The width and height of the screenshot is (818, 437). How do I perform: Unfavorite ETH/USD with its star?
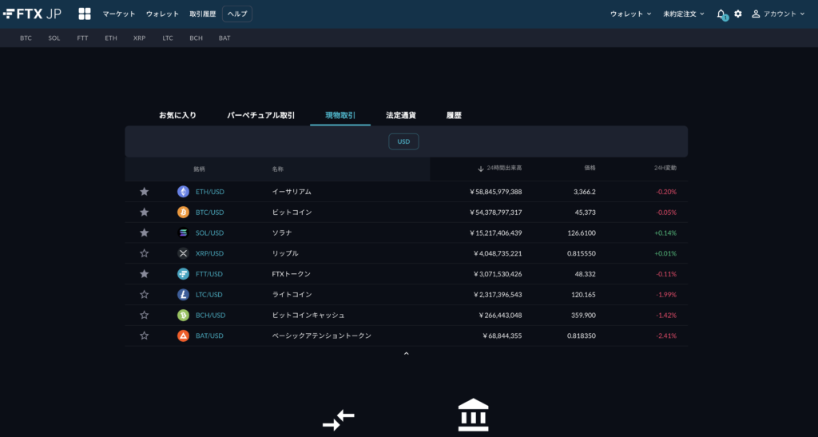[145, 192]
